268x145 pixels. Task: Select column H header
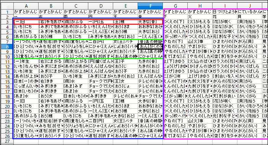click(x=200, y=6)
